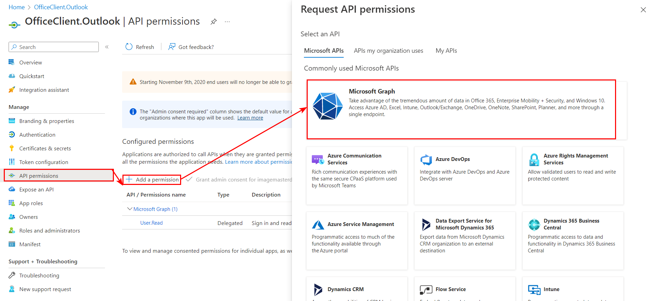Click the Azure Service Management logo
Image resolution: width=649 pixels, height=301 pixels.
[x=318, y=225]
